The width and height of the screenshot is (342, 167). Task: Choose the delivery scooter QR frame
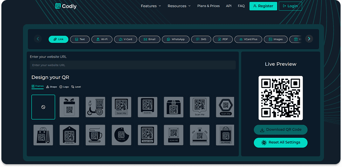[95, 107]
